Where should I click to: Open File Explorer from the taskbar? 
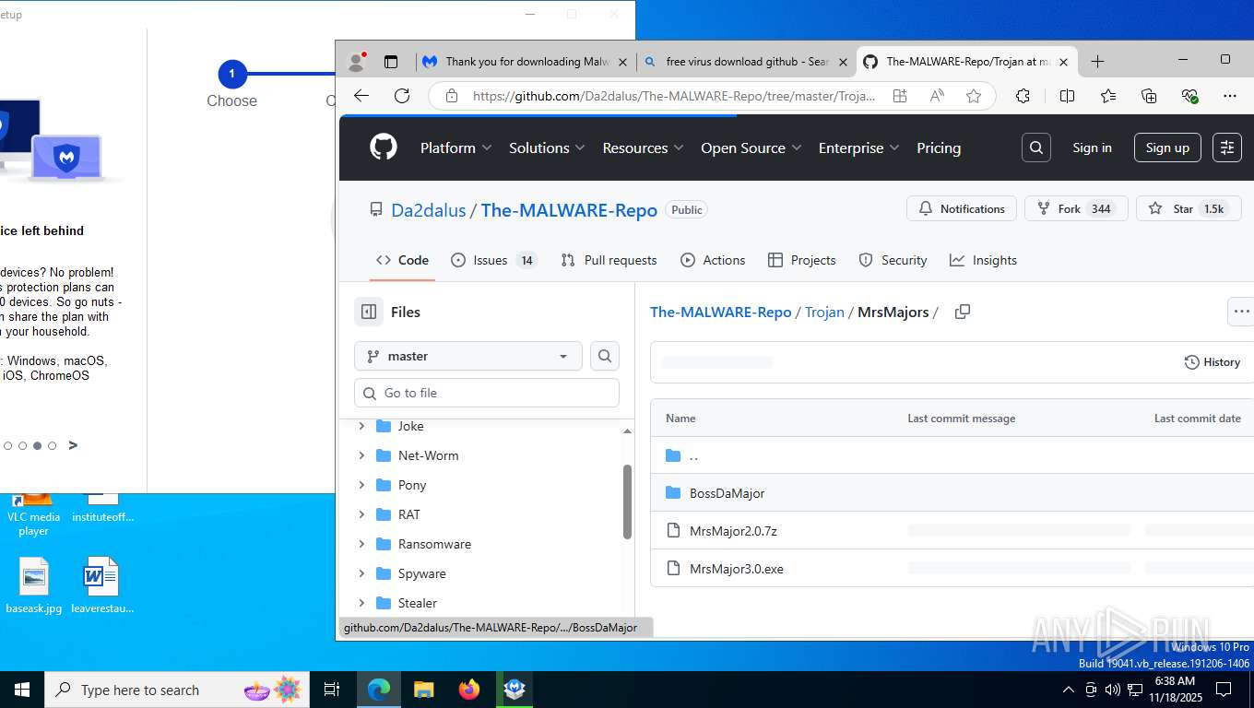tap(423, 690)
